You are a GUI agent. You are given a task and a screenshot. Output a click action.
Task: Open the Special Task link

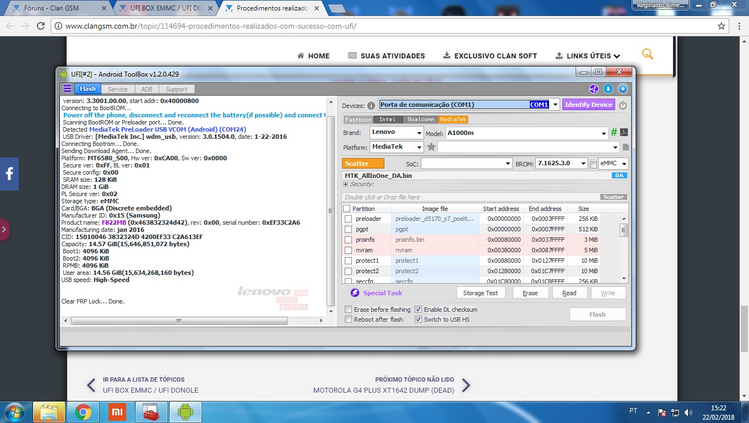click(x=383, y=293)
